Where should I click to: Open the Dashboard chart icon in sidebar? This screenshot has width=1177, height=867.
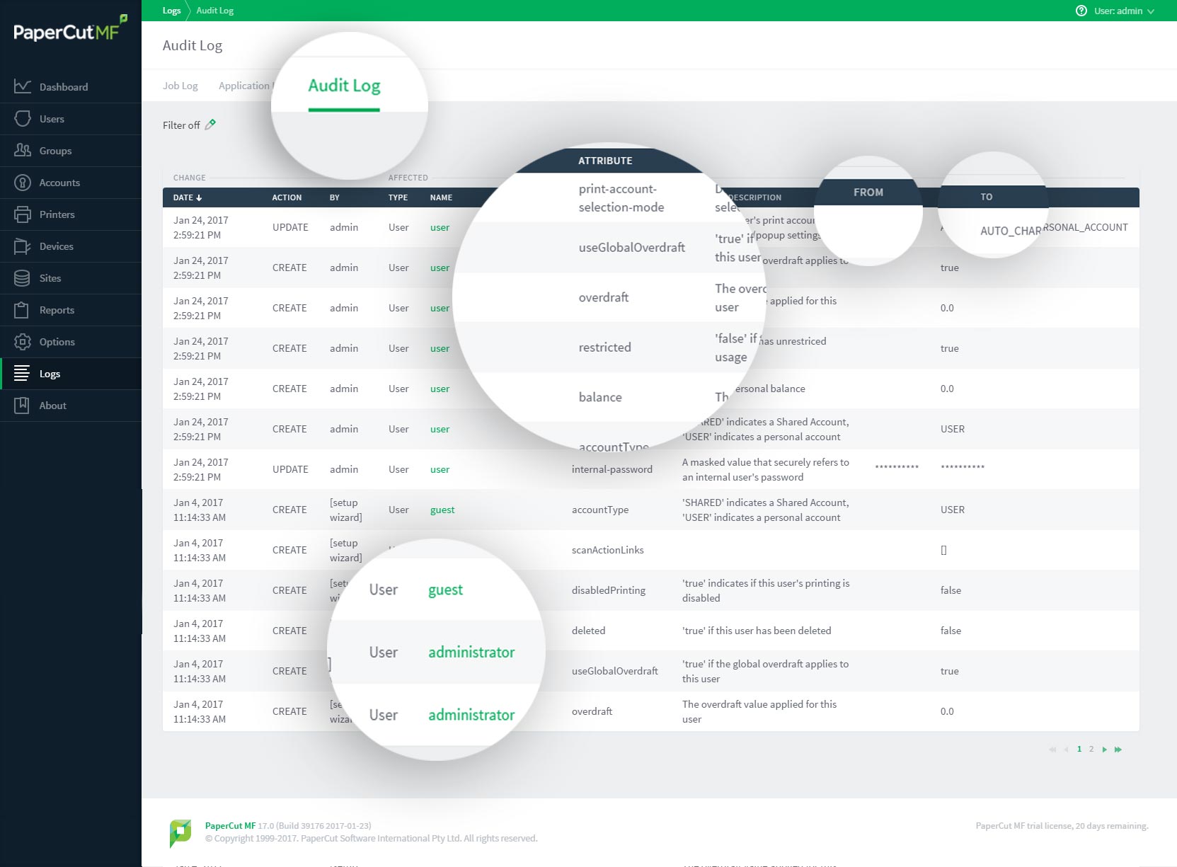point(23,86)
